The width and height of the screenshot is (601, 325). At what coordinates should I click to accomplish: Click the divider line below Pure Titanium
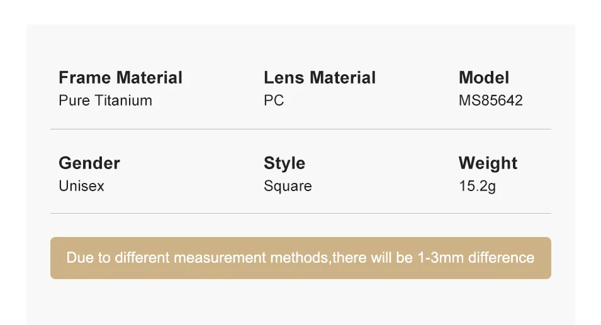(x=300, y=129)
